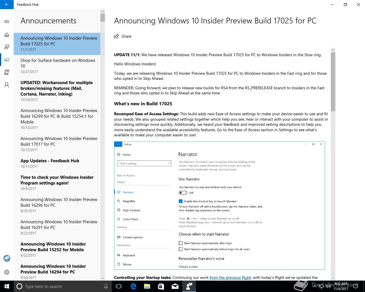Share this announcement
The image size is (365, 292).
coord(123,36)
